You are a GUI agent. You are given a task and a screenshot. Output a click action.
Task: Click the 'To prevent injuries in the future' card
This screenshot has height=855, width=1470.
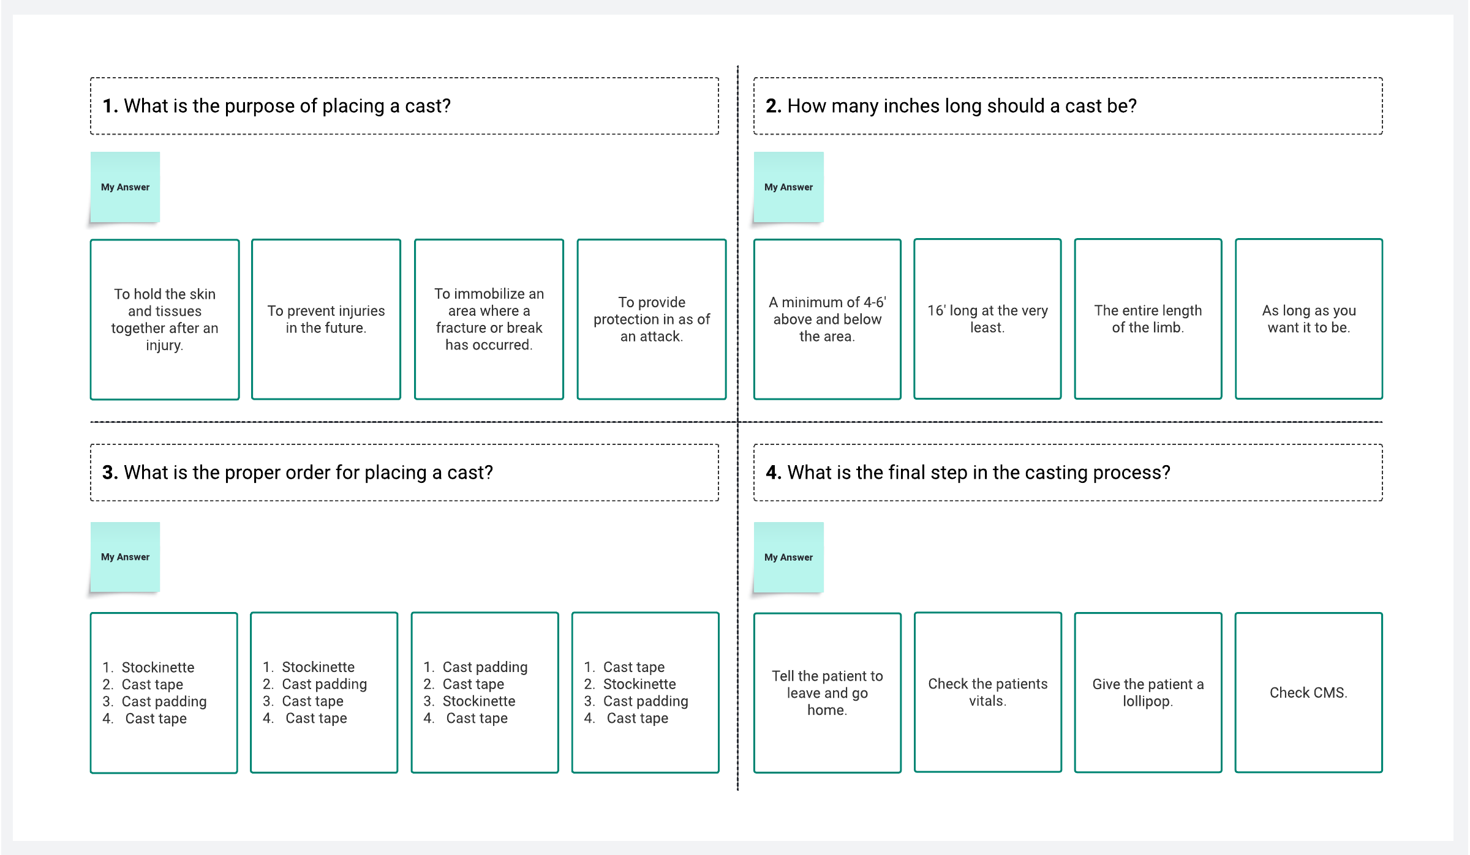coord(326,319)
